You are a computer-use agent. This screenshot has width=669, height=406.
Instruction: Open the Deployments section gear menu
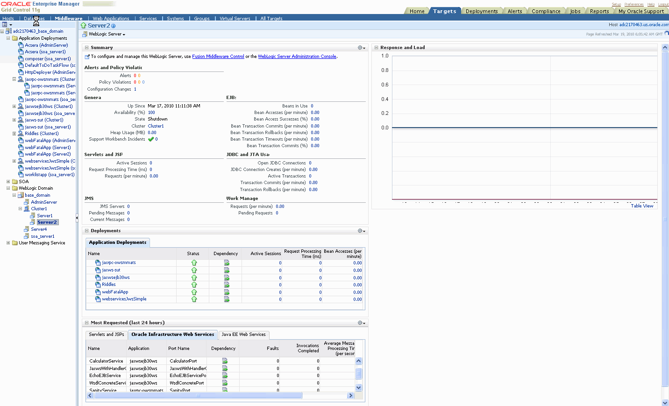click(x=361, y=231)
